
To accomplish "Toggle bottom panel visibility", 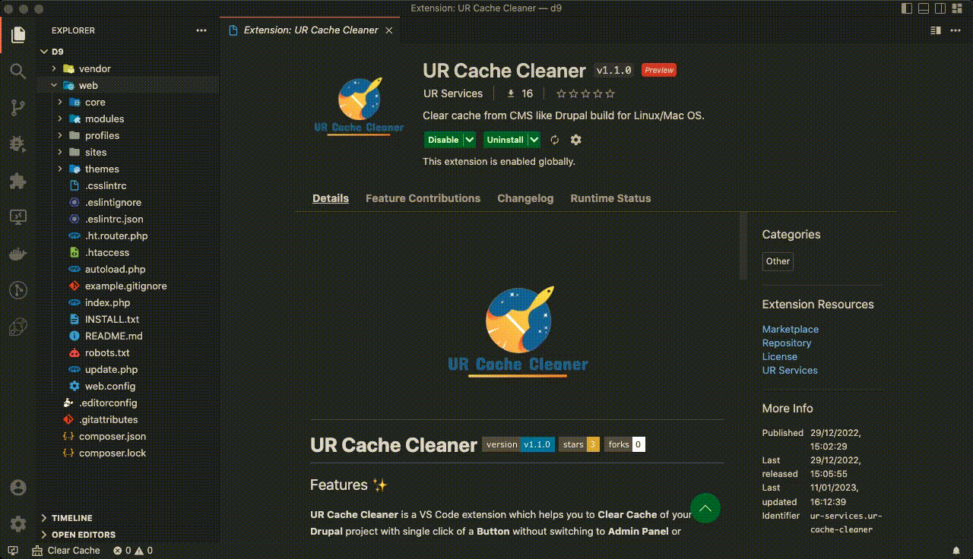I will 924,8.
